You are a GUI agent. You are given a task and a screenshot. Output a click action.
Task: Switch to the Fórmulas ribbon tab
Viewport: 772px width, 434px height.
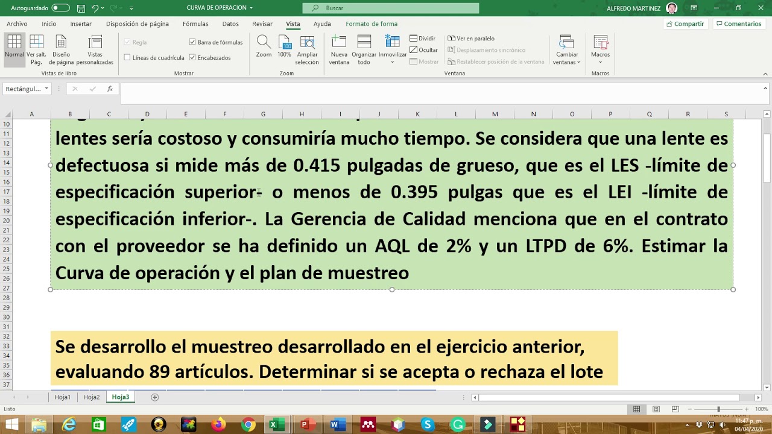[x=195, y=24]
